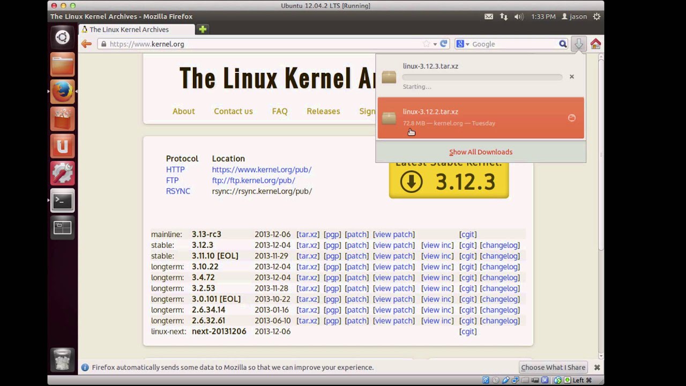686x386 pixels.
Task: Open changelog for stable 3.12.3
Action: pos(500,245)
